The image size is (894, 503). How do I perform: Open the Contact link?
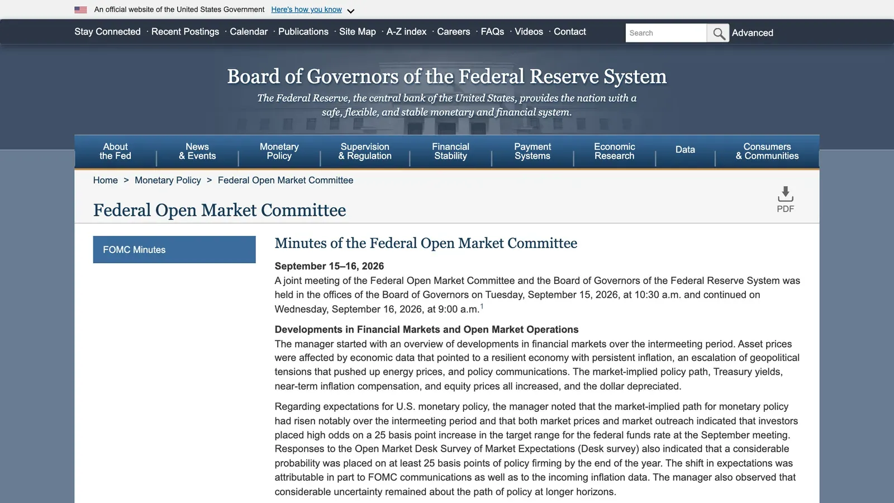point(570,32)
